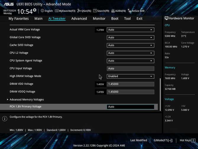
Task: Switch to EzMode(F7)
Action: pos(163,140)
